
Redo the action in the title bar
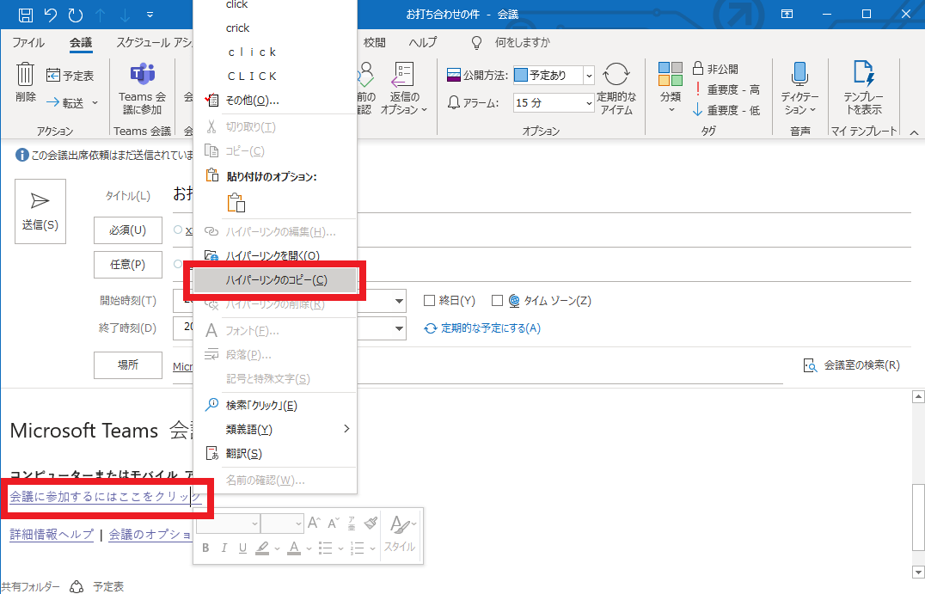[76, 15]
